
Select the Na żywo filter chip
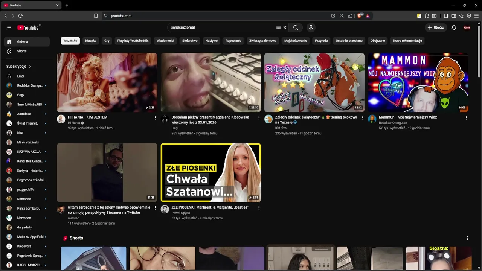[212, 41]
